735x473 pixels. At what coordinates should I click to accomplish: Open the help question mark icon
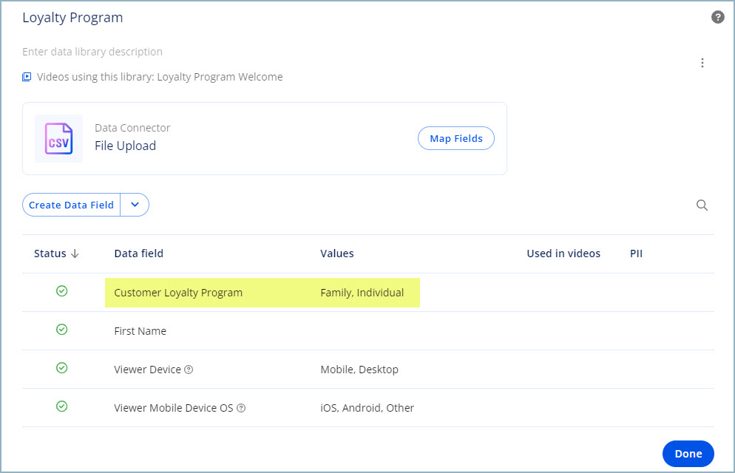(x=718, y=17)
